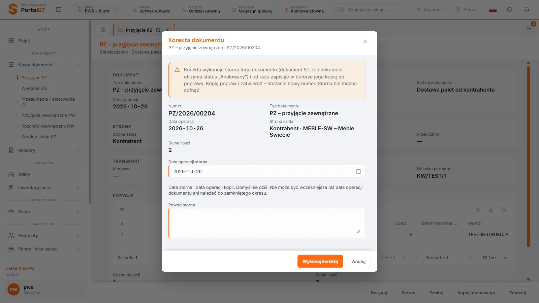Switch language via the Polish flag

click(x=493, y=9)
